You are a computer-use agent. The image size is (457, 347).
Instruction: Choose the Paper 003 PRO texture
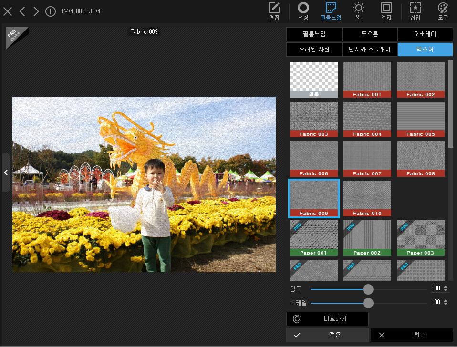pyautogui.click(x=421, y=238)
